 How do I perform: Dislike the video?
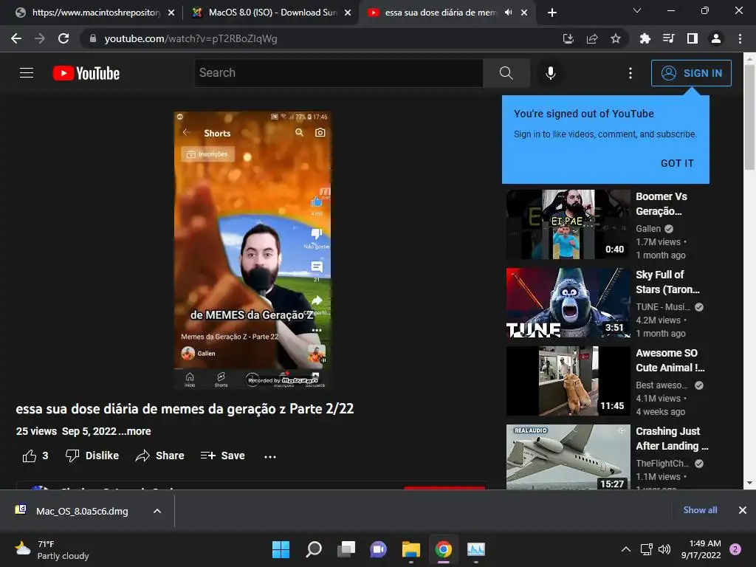92,456
